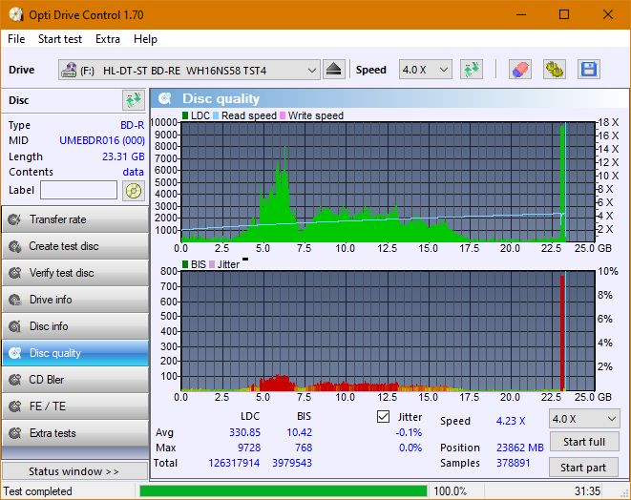This screenshot has height=500, width=631.
Task: Click the disc Type value BD-R
Action: pyautogui.click(x=133, y=125)
